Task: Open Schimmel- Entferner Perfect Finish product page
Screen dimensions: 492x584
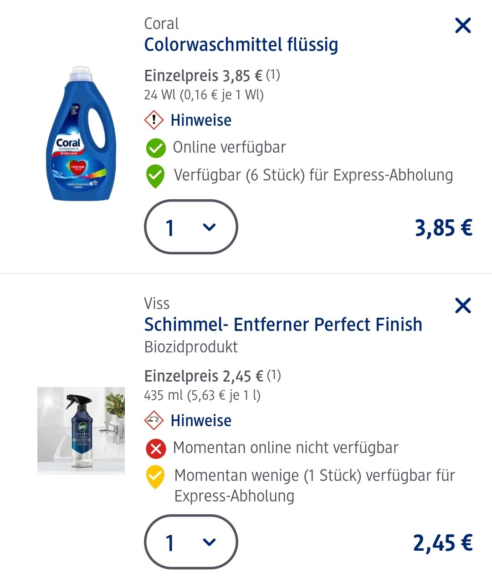Action: tap(283, 325)
